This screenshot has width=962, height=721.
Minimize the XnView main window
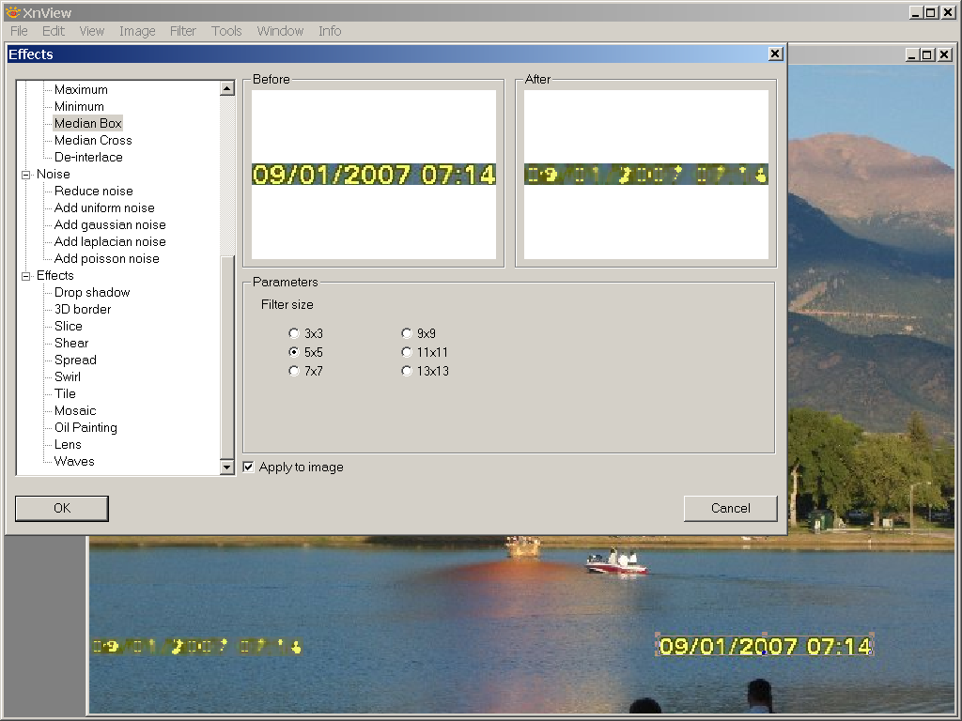[x=916, y=12]
